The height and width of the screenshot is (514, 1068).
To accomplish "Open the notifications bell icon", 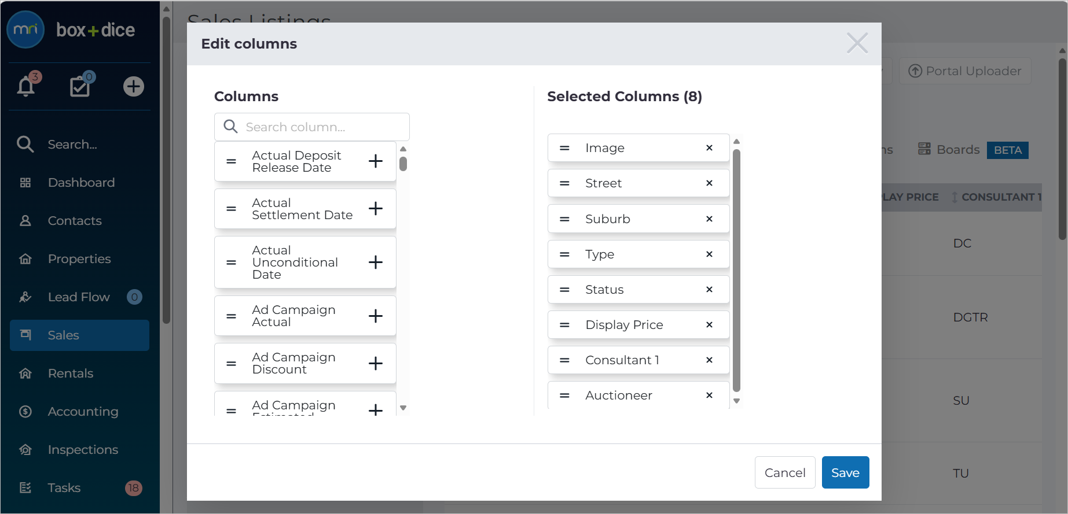I will 26,86.
